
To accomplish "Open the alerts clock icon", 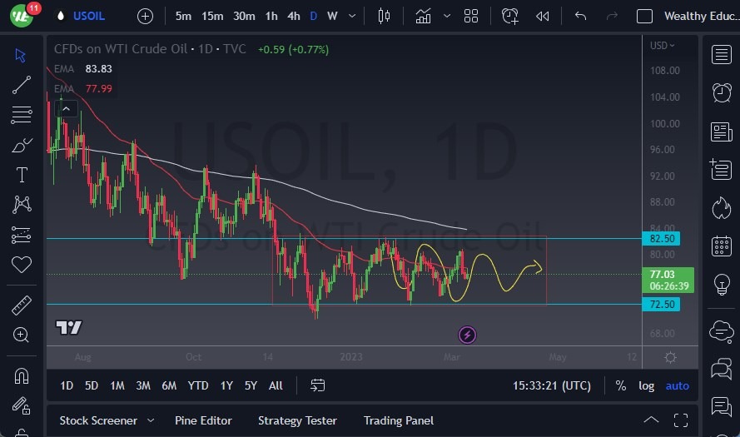I will [722, 92].
